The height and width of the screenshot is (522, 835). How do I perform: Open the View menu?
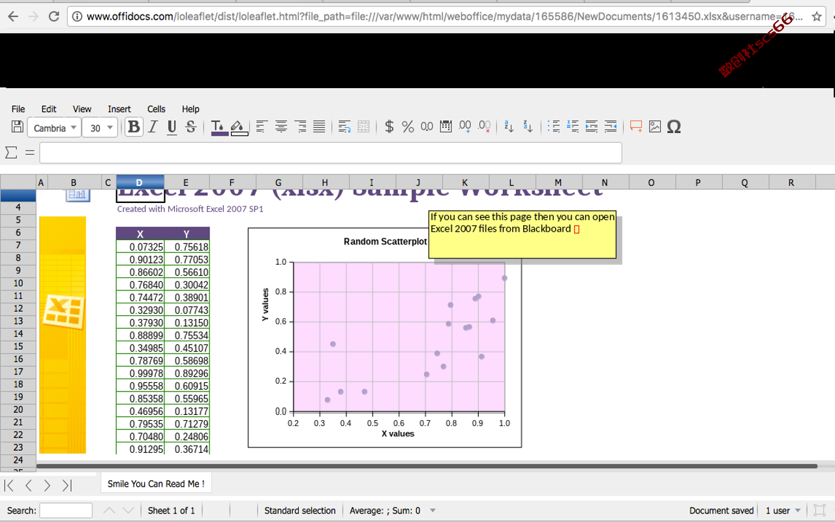pos(82,109)
